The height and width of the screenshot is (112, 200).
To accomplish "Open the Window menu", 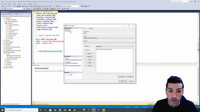I will (x=30, y=4).
